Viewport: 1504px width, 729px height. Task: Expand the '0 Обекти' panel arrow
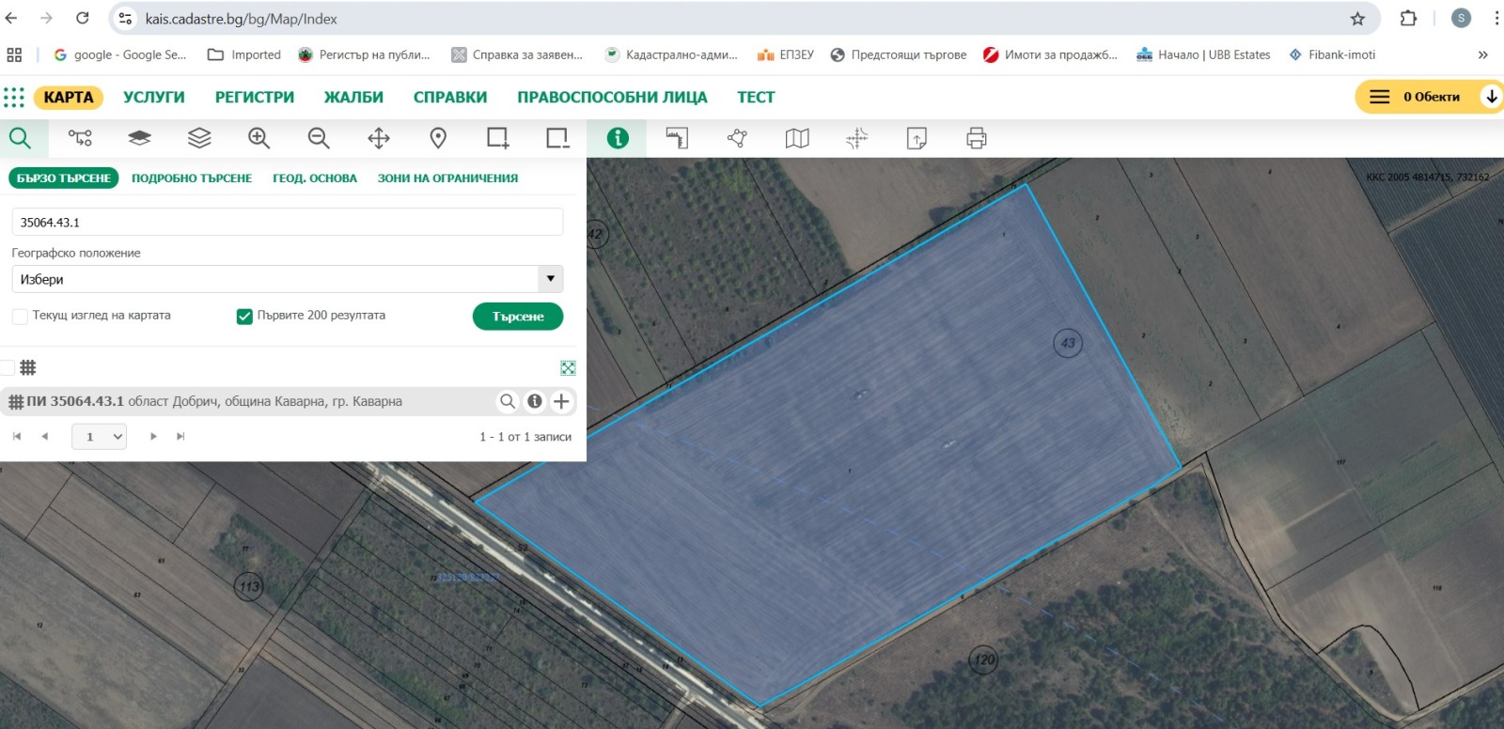[x=1491, y=97]
